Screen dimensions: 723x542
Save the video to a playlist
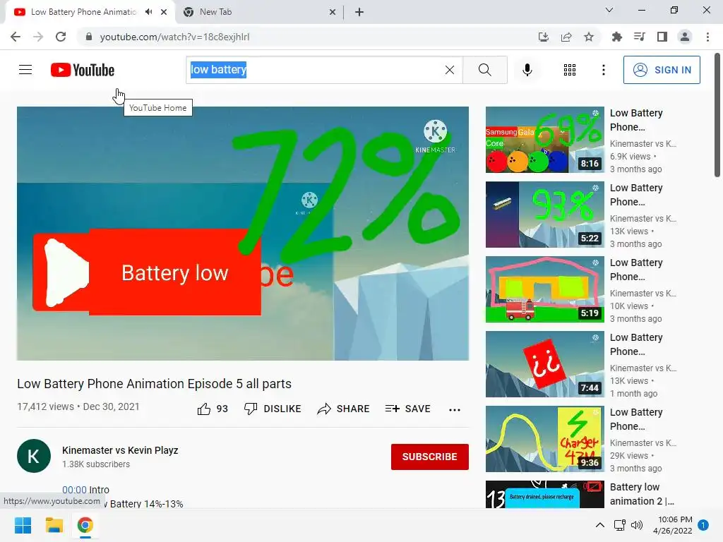coord(408,409)
